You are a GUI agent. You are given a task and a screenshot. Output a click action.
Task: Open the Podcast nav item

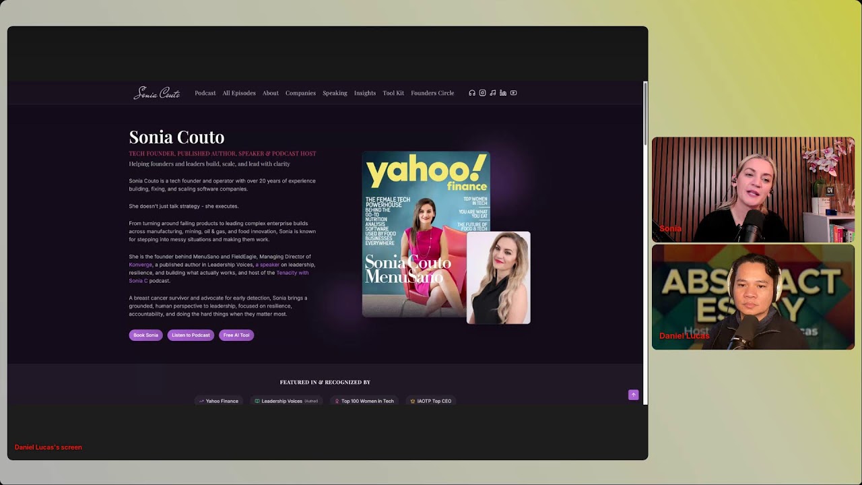(x=205, y=93)
